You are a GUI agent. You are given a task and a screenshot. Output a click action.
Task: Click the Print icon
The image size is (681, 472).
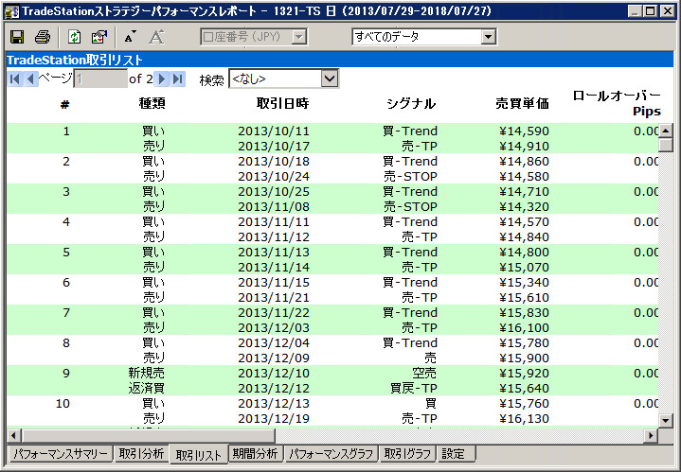pos(43,37)
